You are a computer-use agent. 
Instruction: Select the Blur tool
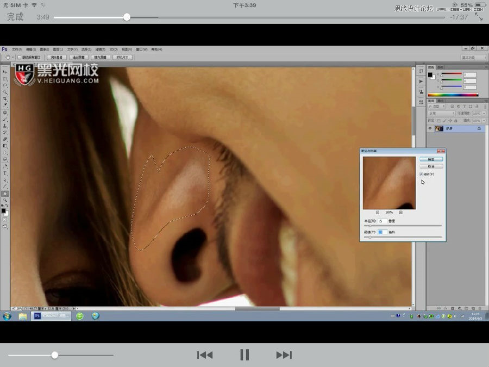point(5,153)
